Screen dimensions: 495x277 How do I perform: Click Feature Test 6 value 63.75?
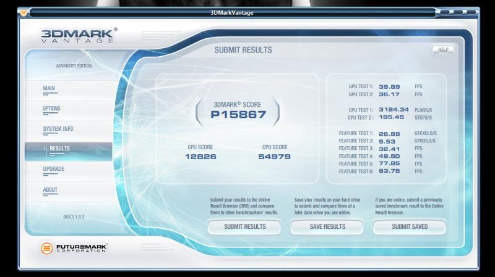click(x=389, y=171)
